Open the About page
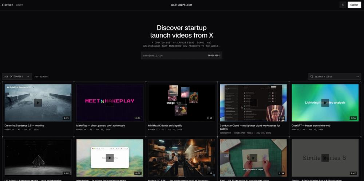Viewport: 364px width, 181px height. point(20,5)
